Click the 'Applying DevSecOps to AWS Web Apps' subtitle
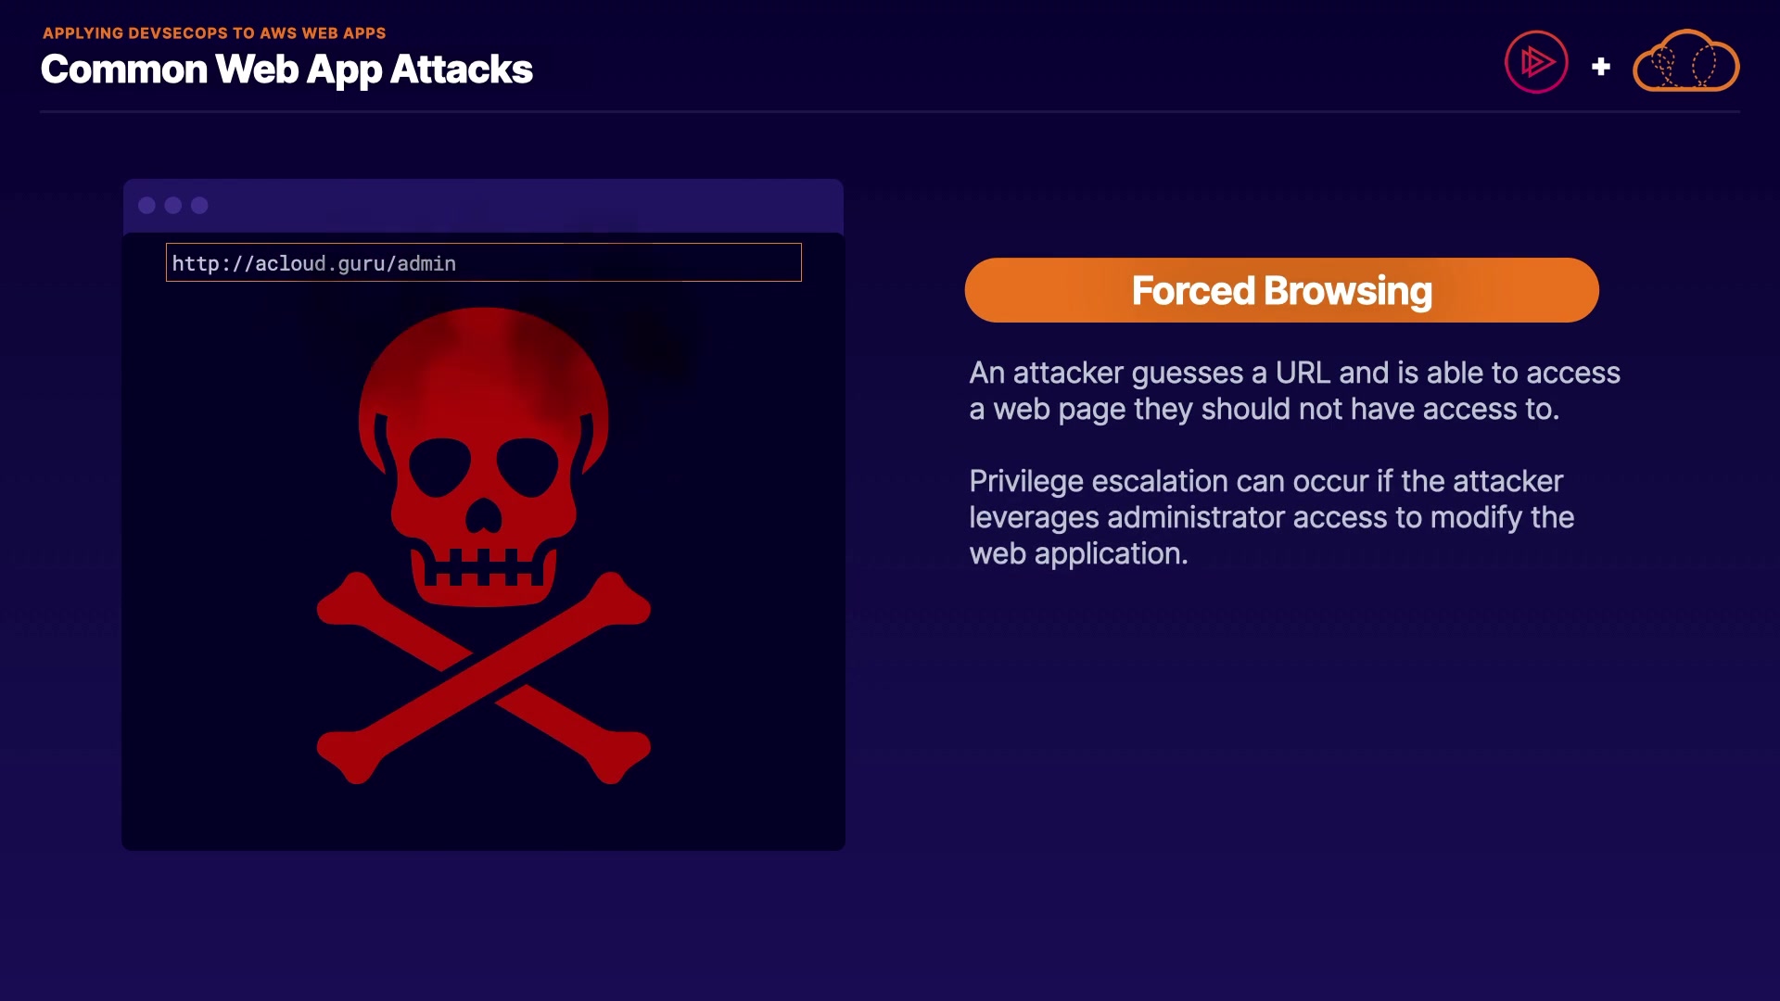 click(214, 33)
